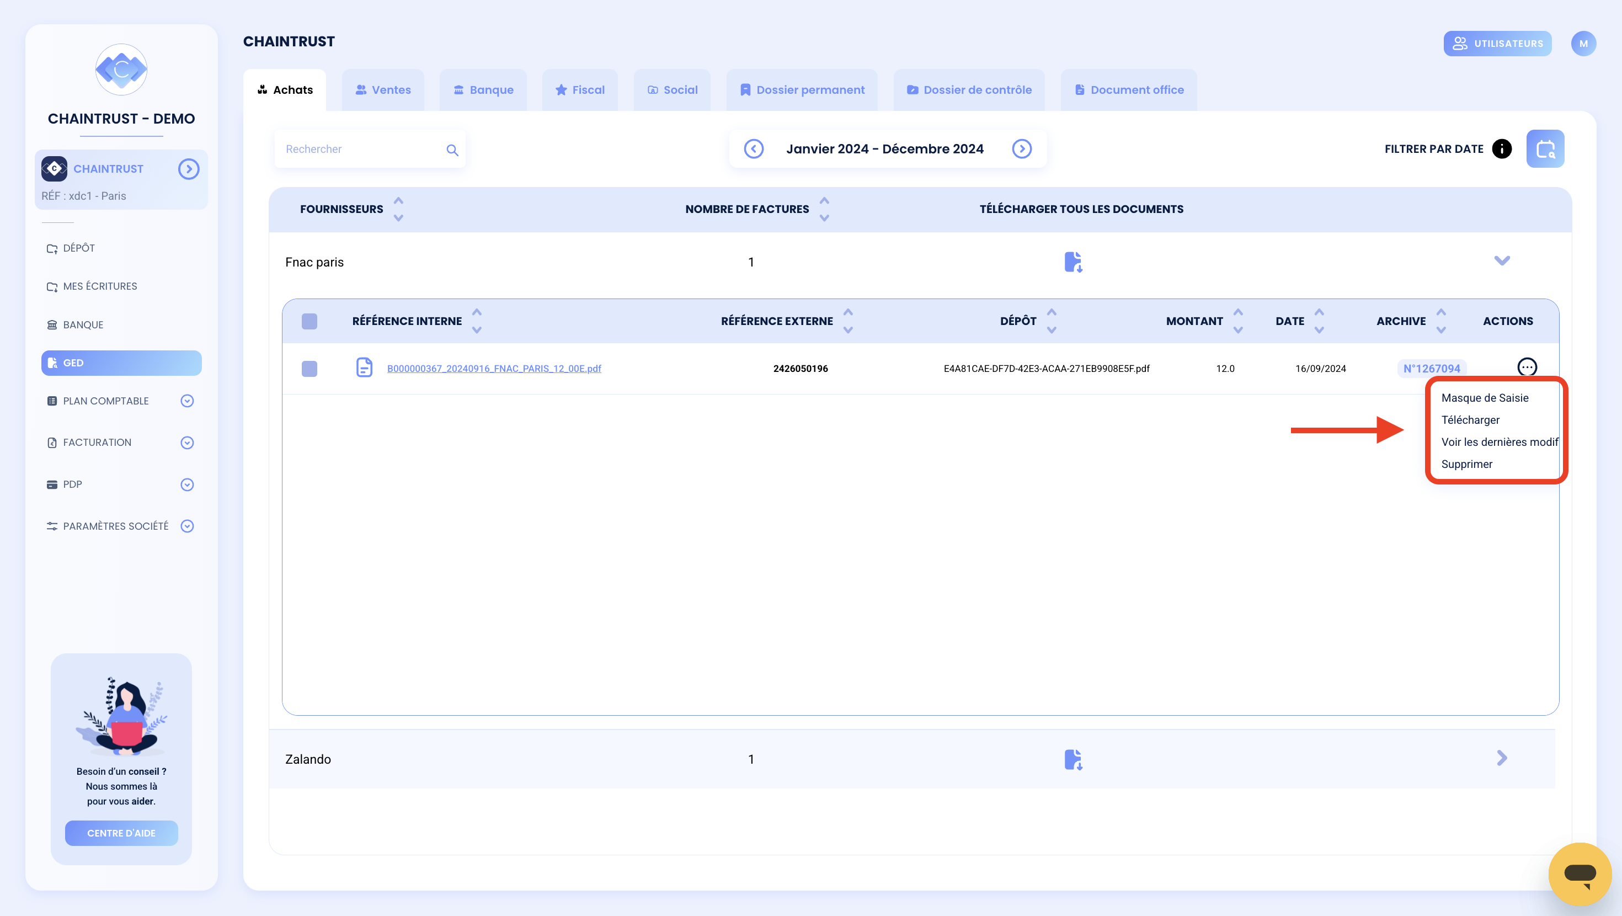Open the Centre d'aide button
1622x916 pixels.
[x=121, y=833]
